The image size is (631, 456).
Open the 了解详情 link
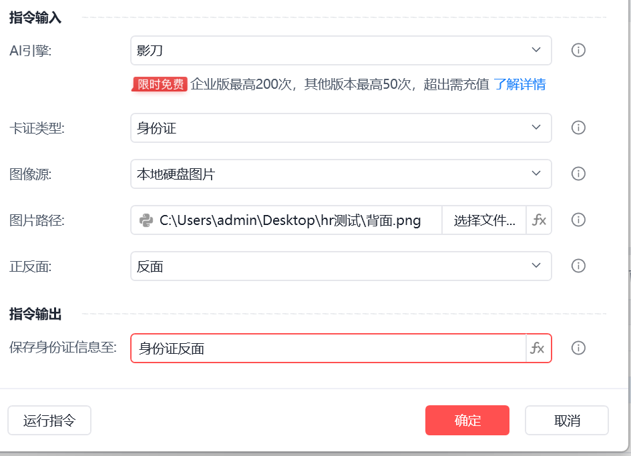(x=519, y=85)
